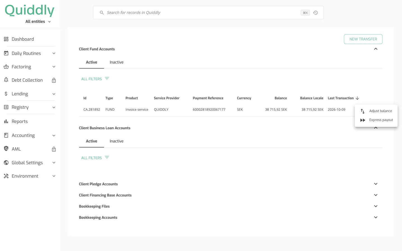402x251 pixels.
Task: Click the FUND type cell
Action: click(110, 110)
